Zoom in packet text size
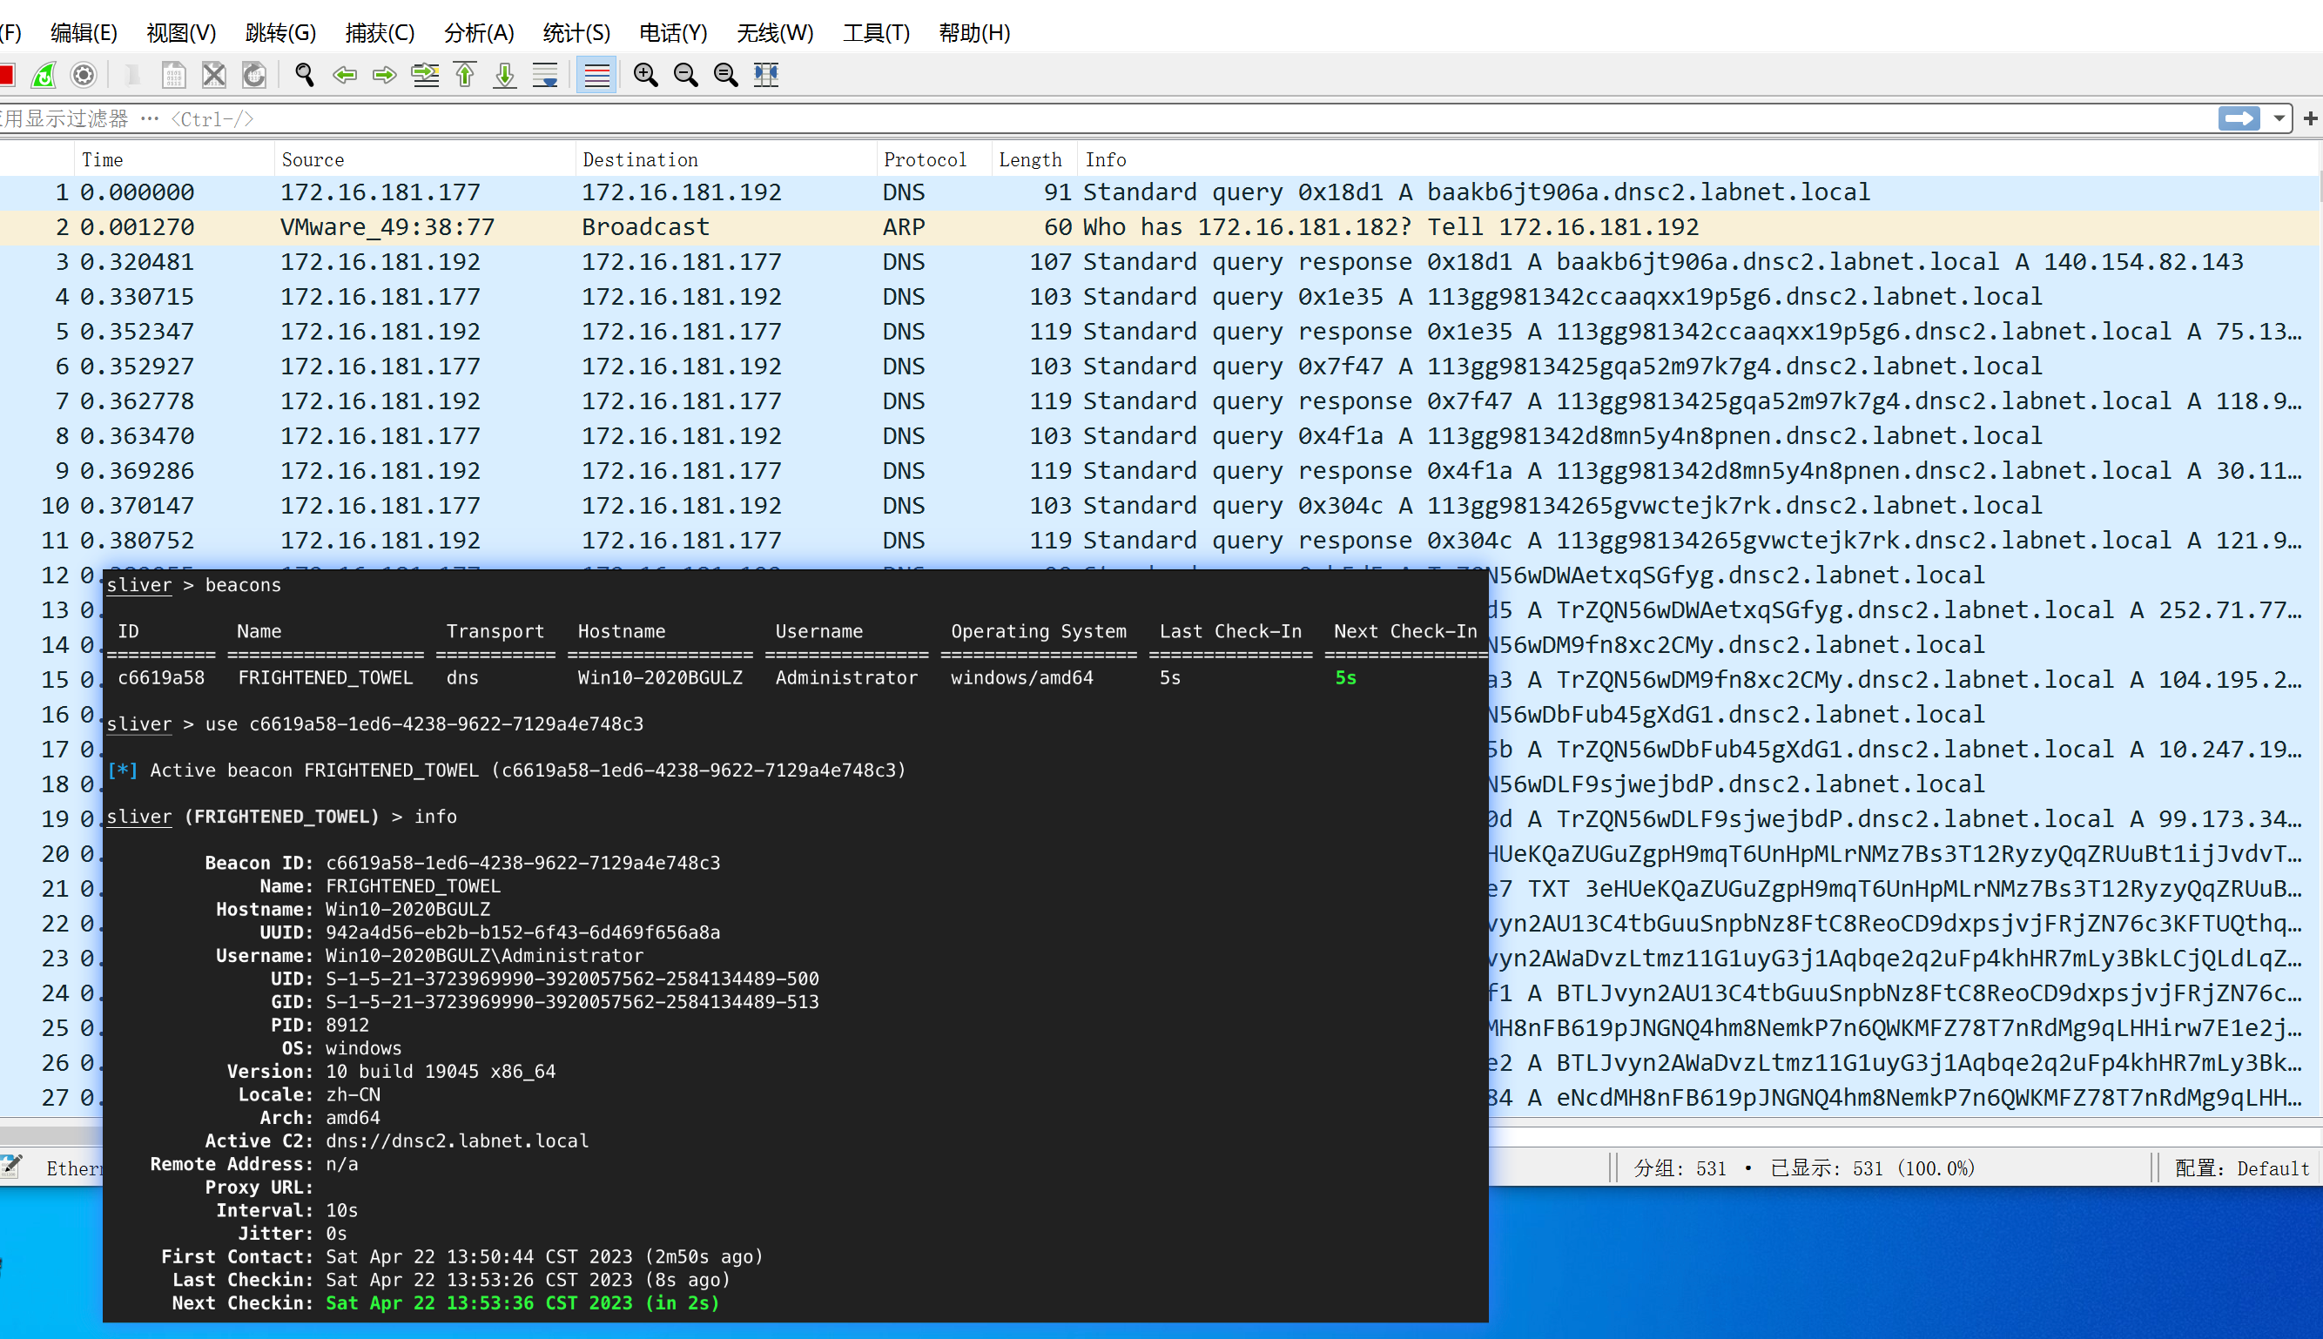Image resolution: width=2323 pixels, height=1339 pixels. (x=645, y=75)
